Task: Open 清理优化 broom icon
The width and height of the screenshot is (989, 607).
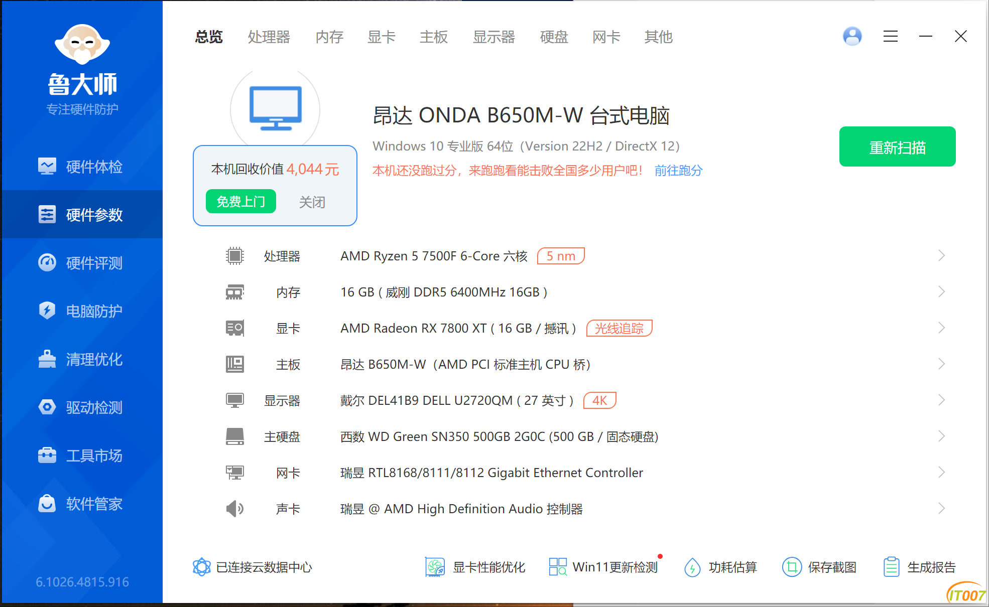Action: (x=47, y=359)
